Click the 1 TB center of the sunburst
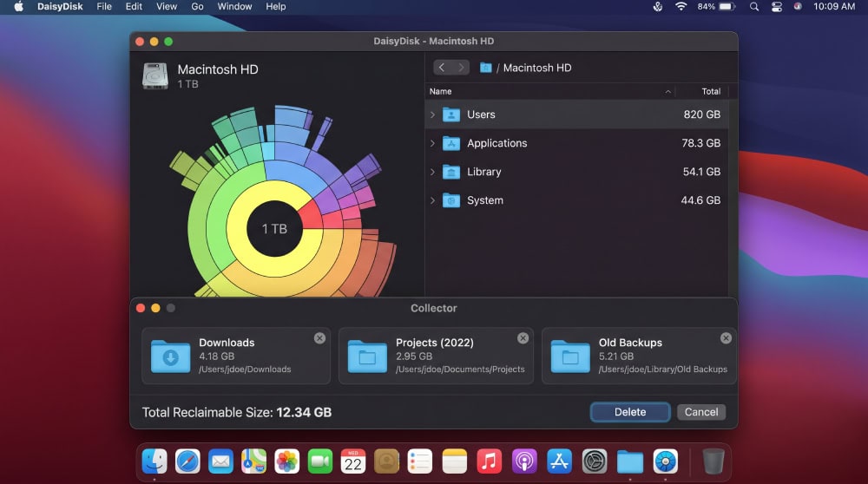Viewport: 868px width, 484px height. (x=274, y=229)
